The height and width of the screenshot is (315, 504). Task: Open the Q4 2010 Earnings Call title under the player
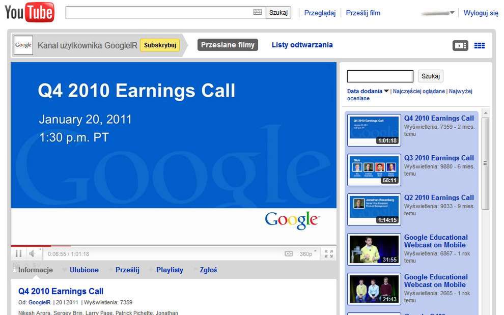[x=61, y=291]
